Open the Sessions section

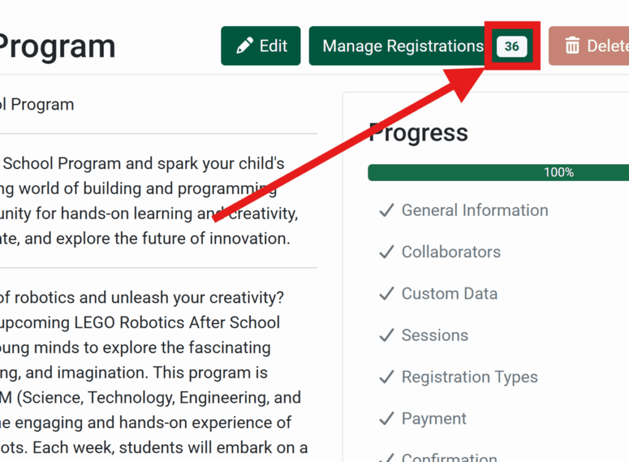(x=435, y=335)
